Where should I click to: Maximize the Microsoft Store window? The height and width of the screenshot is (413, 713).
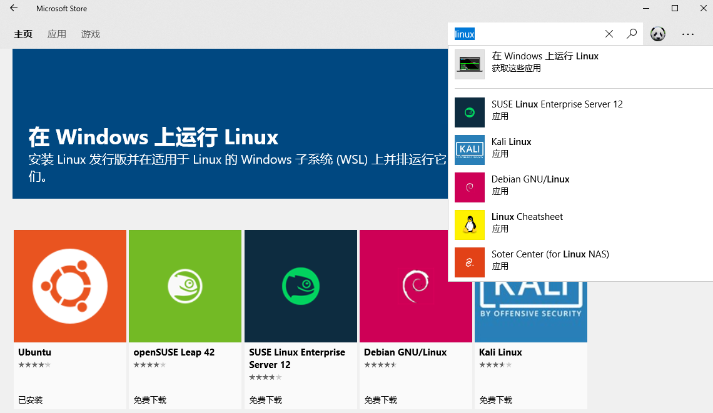point(675,8)
